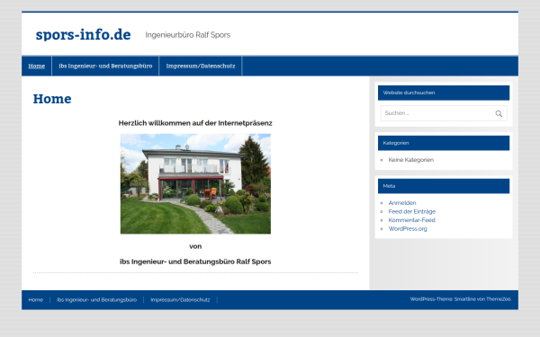This screenshot has width=540, height=337.
Task: Click the Meta widget title
Action: point(389,186)
